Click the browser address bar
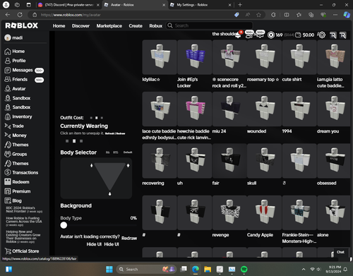The height and width of the screenshot is (276, 353). point(132,15)
